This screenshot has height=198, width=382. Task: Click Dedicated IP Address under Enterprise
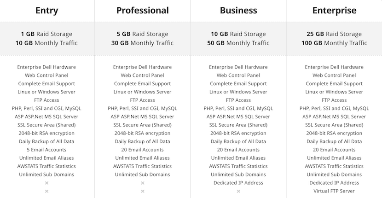pyautogui.click(x=334, y=183)
